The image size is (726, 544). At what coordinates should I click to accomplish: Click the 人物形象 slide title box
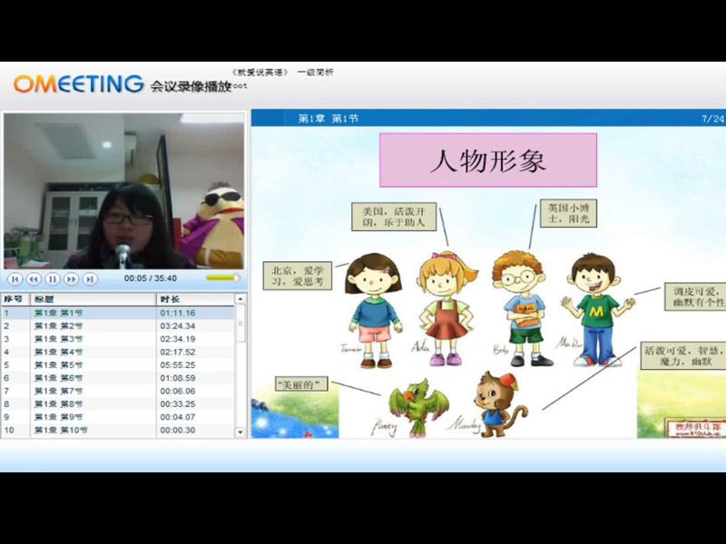(x=487, y=160)
